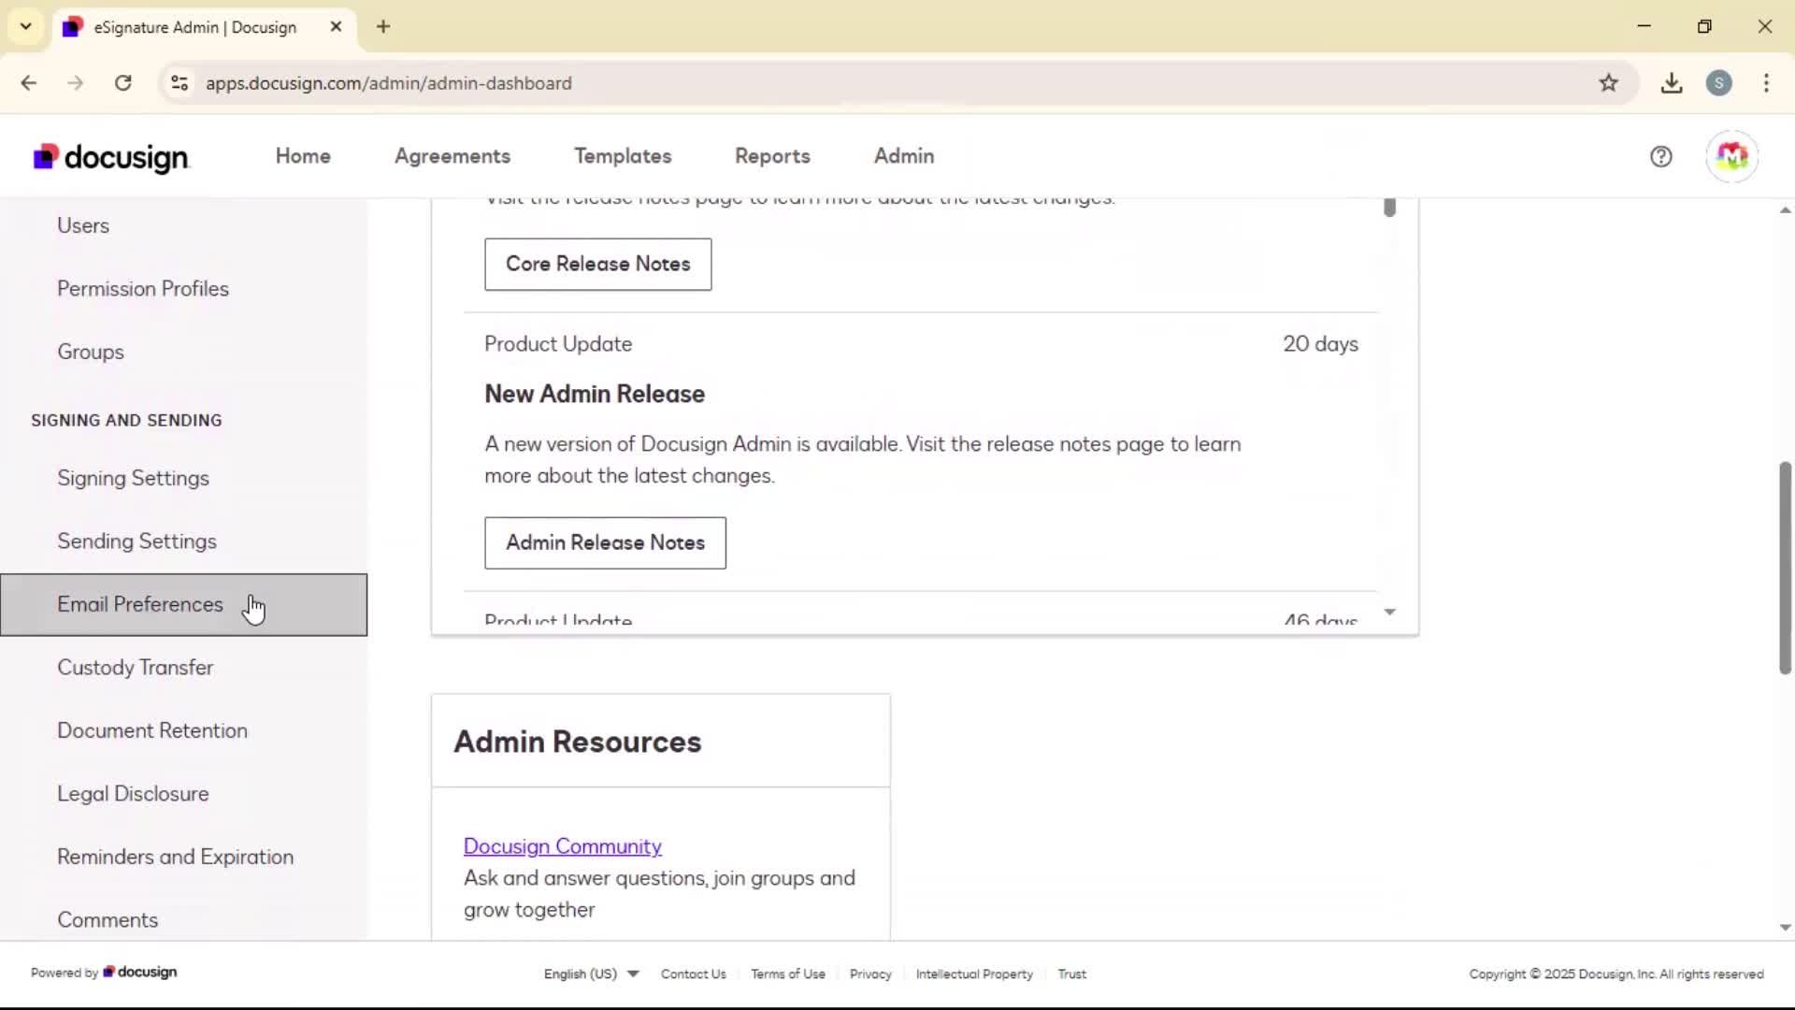This screenshot has width=1795, height=1010.
Task: Click page scrollbar up arrow
Action: coord(1785,210)
